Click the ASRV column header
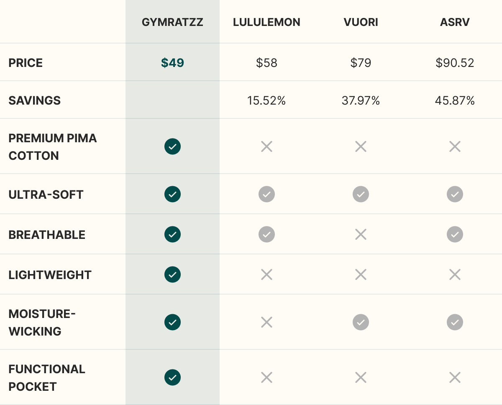 (x=455, y=22)
